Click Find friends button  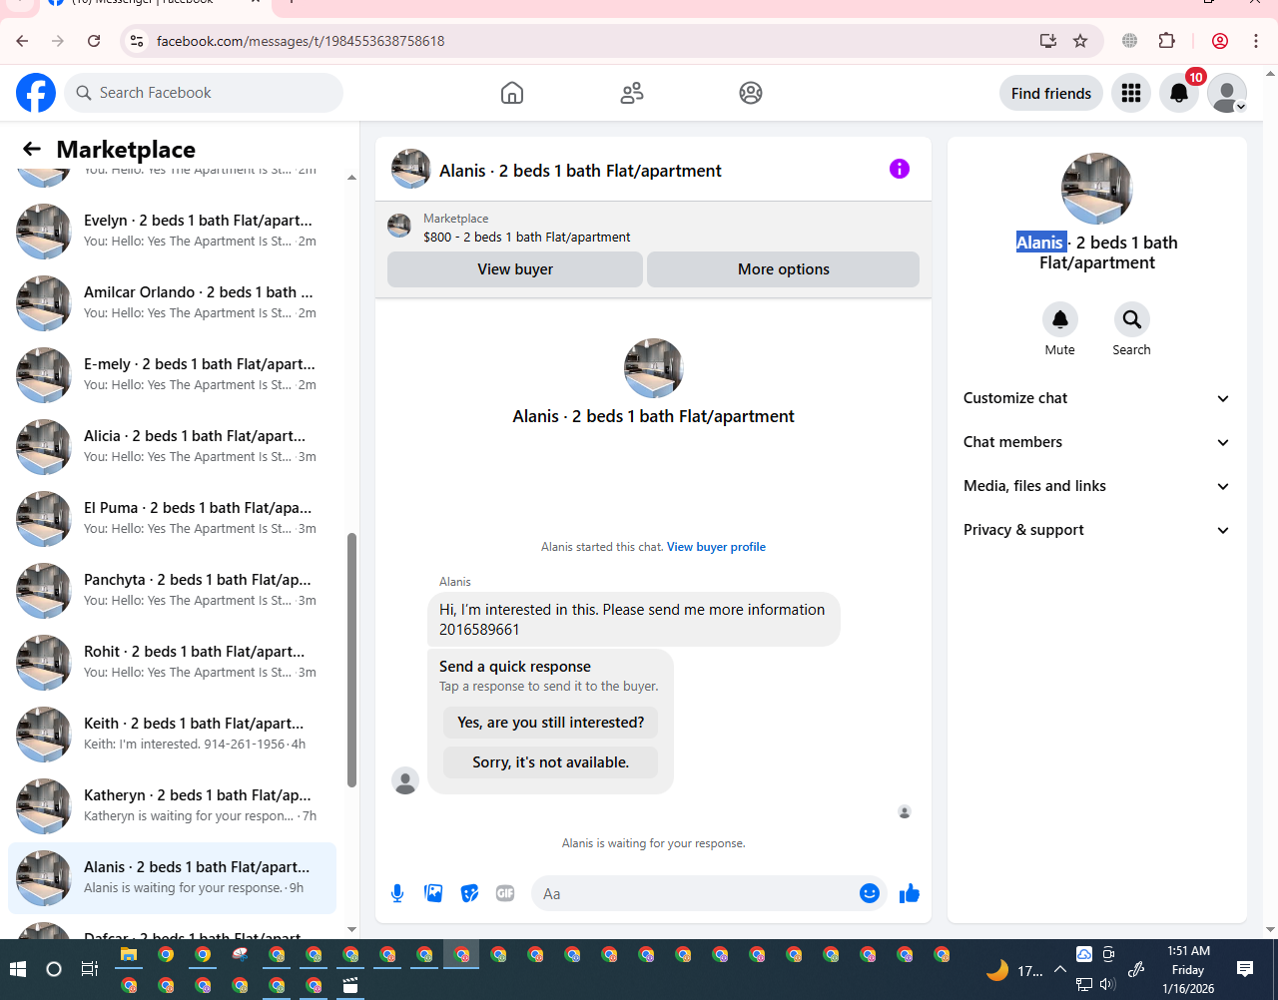pyautogui.click(x=1051, y=93)
